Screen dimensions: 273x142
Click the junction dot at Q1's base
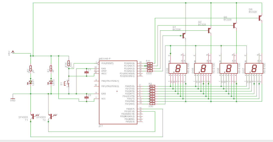tap(181, 36)
